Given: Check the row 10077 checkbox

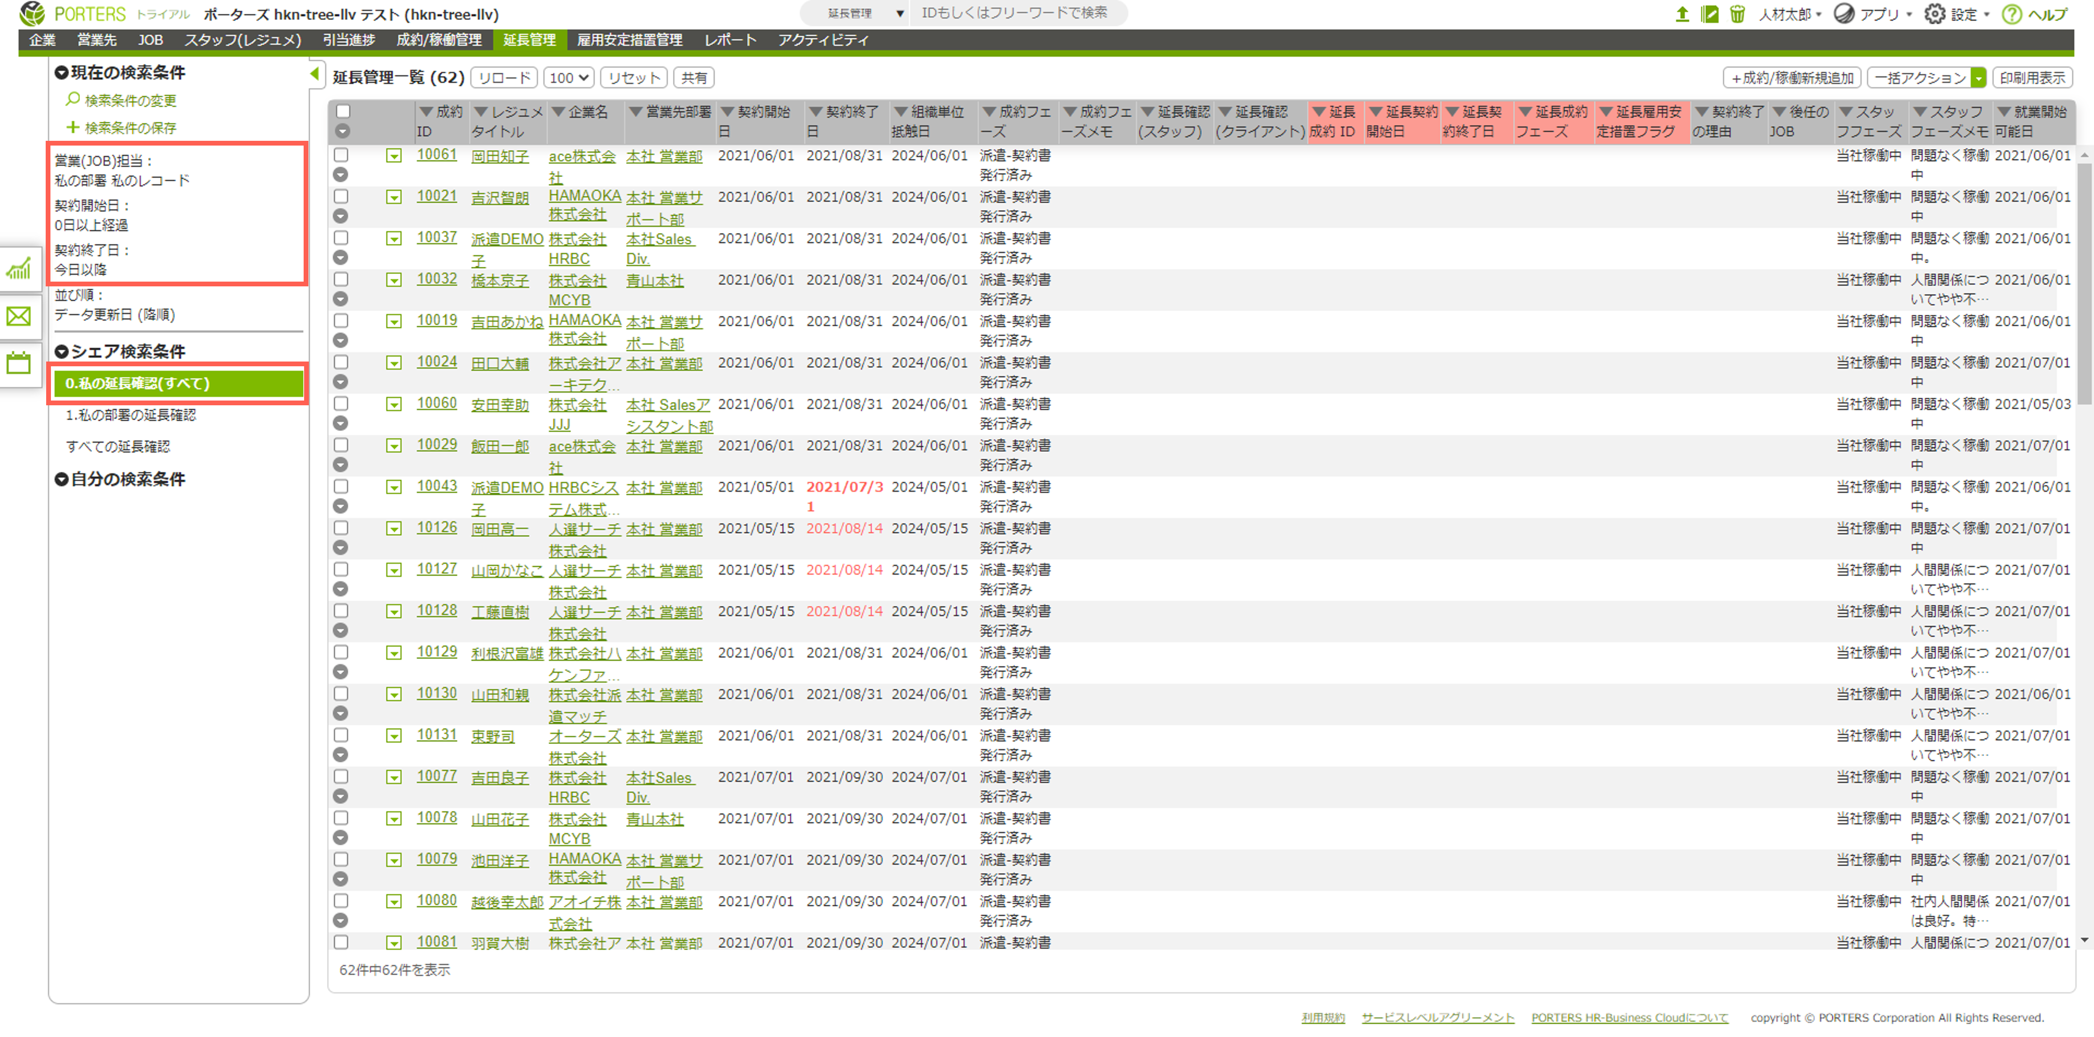Looking at the screenshot, I should click(x=341, y=776).
